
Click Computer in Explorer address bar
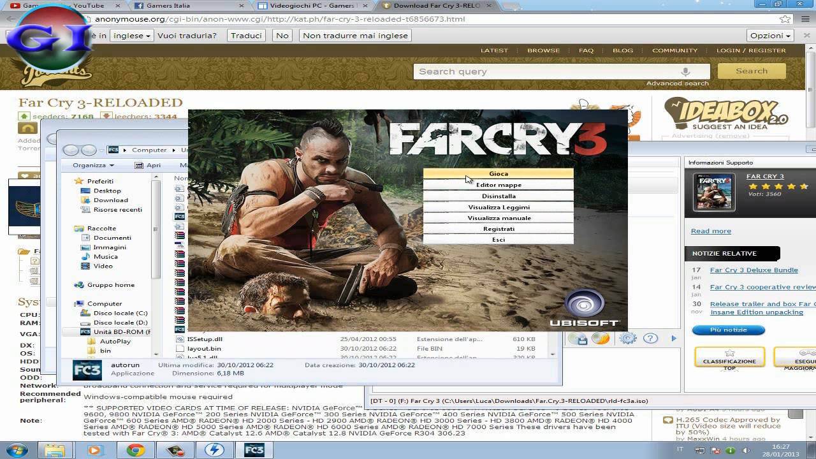pos(149,150)
